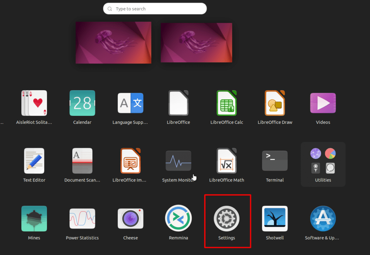Start the Cheese webcam app
This screenshot has width=370, height=255.
point(130,218)
